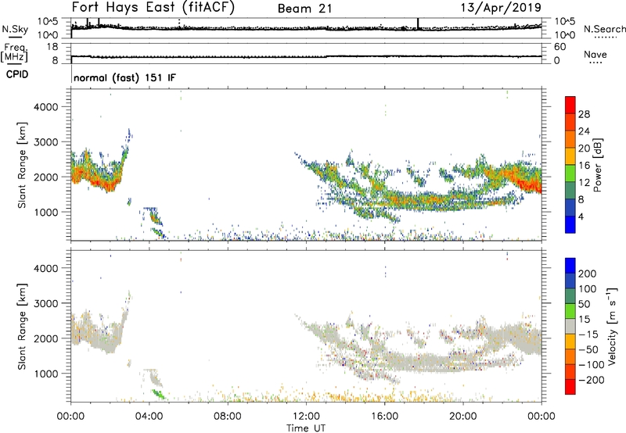626x433 pixels.
Task: Click the '12:00' time tick label
Action: coord(306,417)
